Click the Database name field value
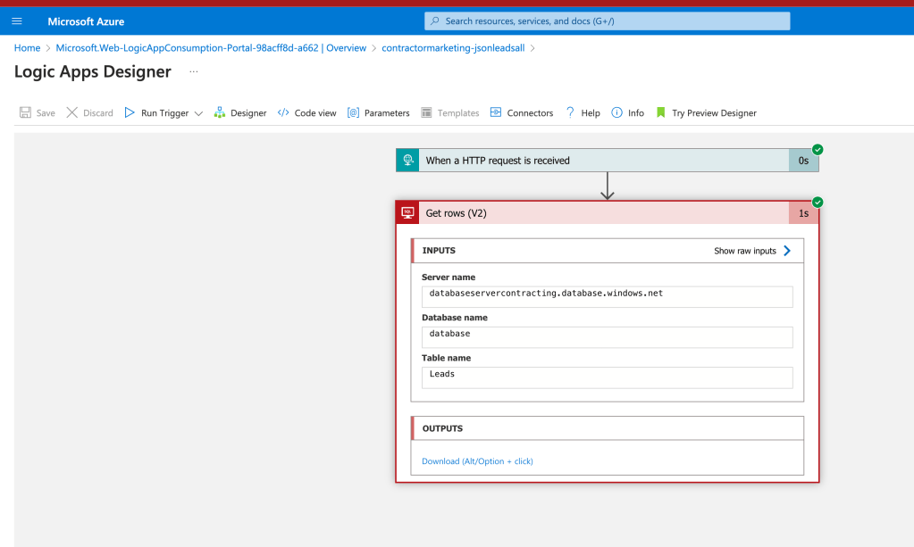The height and width of the screenshot is (547, 914). pos(607,337)
